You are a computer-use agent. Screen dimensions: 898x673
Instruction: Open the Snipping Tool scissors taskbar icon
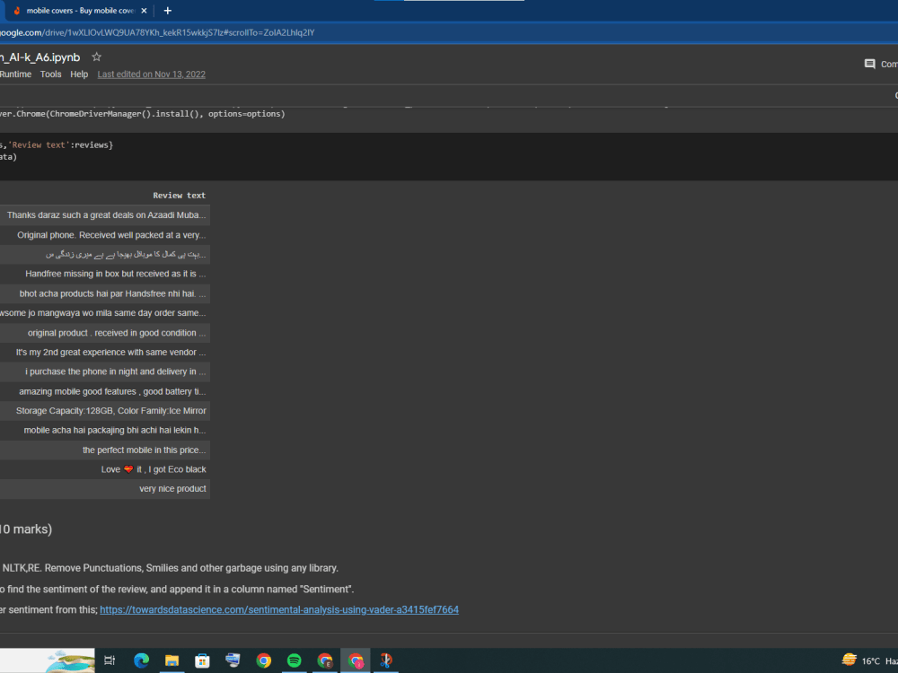pos(386,660)
